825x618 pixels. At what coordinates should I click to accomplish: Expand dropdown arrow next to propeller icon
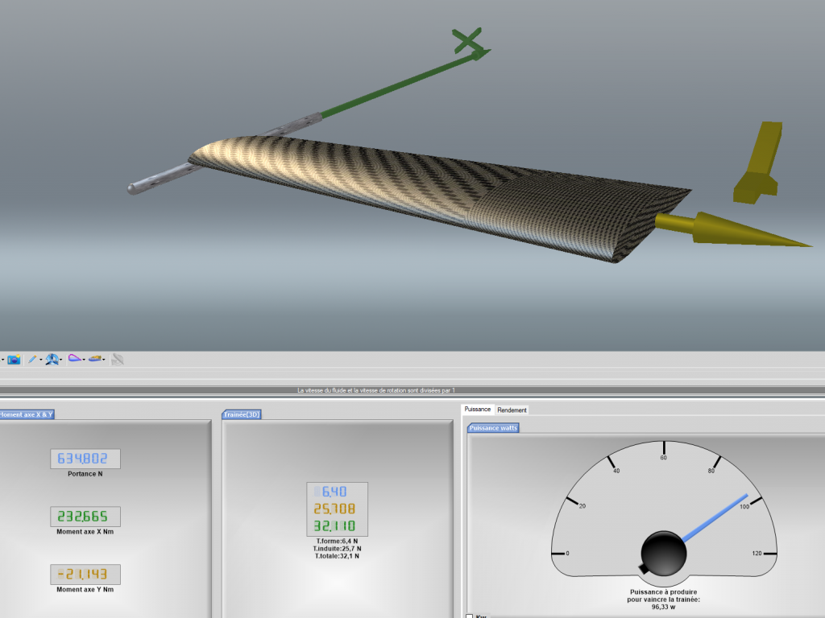[x=62, y=360]
